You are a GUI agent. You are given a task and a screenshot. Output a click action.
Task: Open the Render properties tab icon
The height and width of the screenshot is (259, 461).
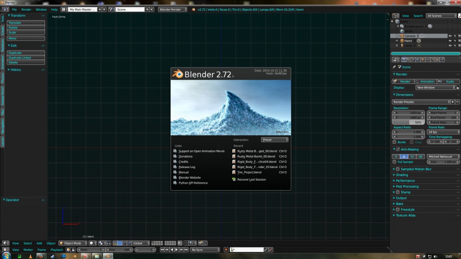404,59
